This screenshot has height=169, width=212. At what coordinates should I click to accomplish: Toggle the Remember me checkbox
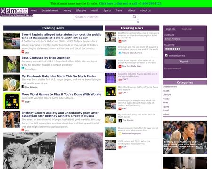pos(166,55)
